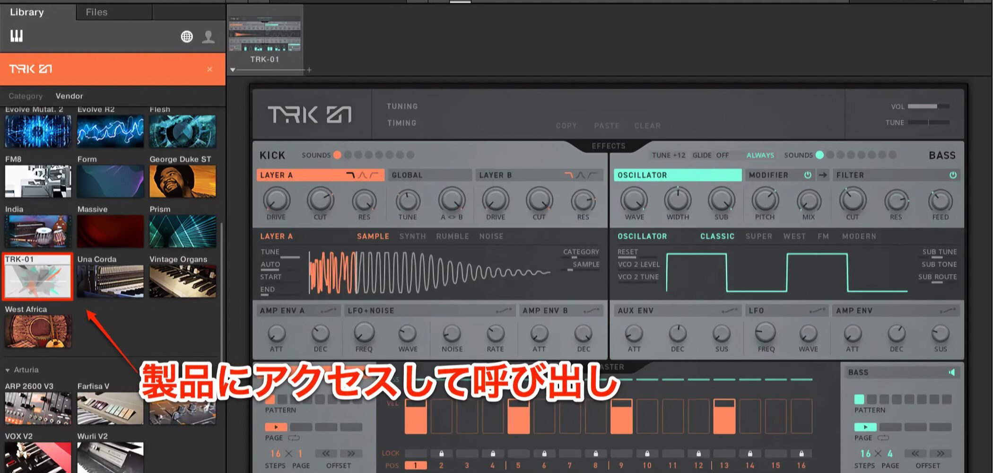
Task: Play the Kick pattern page
Action: (276, 427)
